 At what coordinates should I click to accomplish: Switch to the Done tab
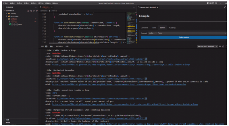[154, 28]
